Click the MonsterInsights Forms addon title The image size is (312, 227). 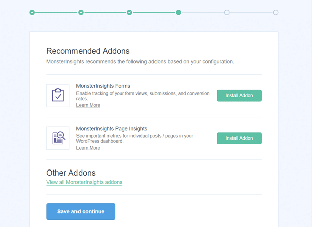(x=103, y=86)
